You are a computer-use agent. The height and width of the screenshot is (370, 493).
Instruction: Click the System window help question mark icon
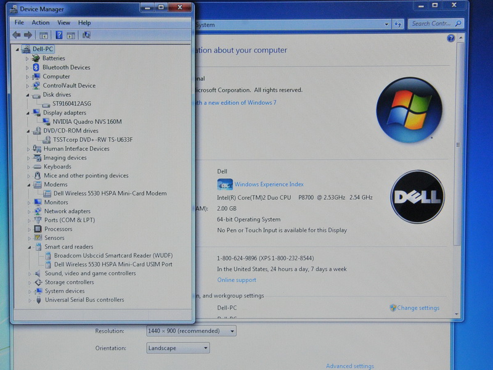(x=450, y=38)
